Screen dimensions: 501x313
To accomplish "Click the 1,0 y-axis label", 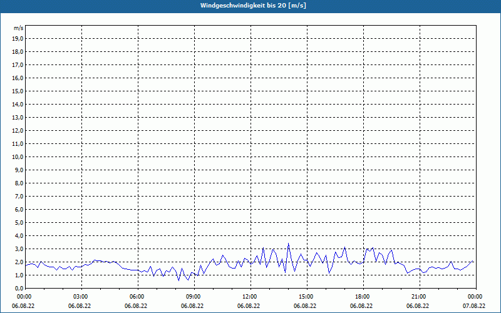I will click(x=19, y=275).
